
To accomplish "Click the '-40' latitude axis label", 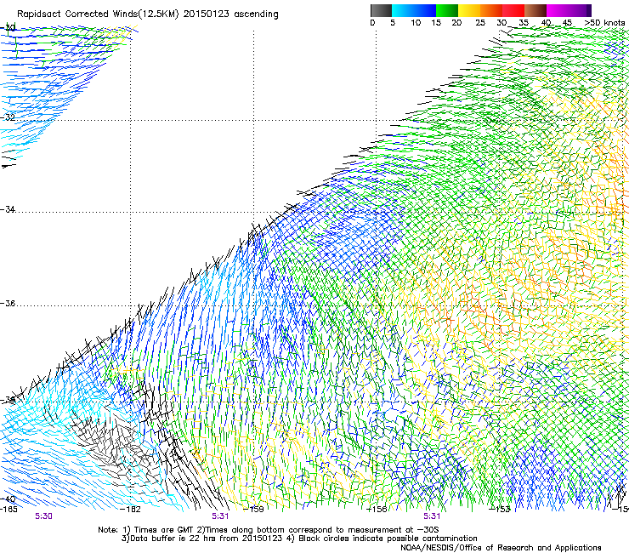I will [x=8, y=499].
